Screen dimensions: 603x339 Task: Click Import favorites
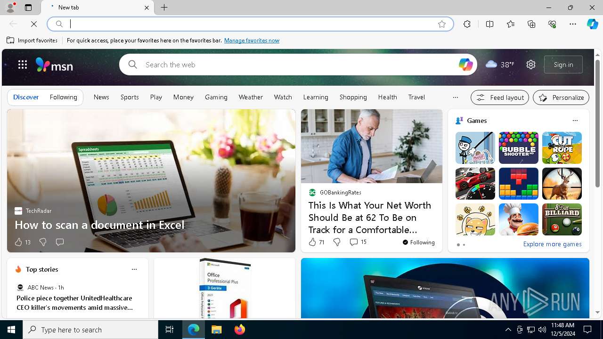(x=32, y=40)
